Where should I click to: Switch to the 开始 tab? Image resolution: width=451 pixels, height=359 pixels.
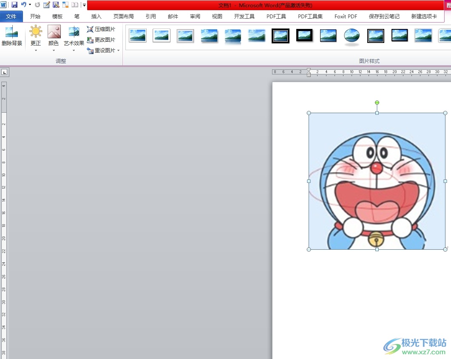[x=35, y=17]
